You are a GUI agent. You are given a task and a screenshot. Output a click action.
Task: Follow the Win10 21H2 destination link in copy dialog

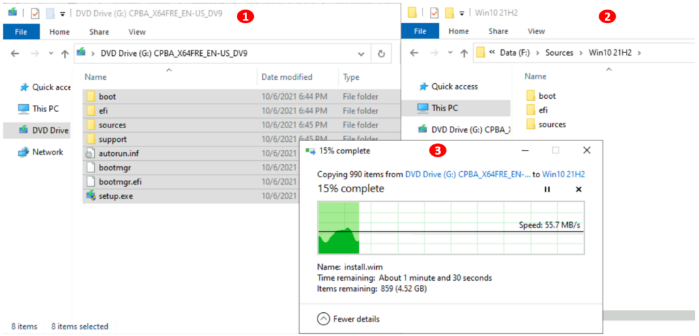pos(563,175)
